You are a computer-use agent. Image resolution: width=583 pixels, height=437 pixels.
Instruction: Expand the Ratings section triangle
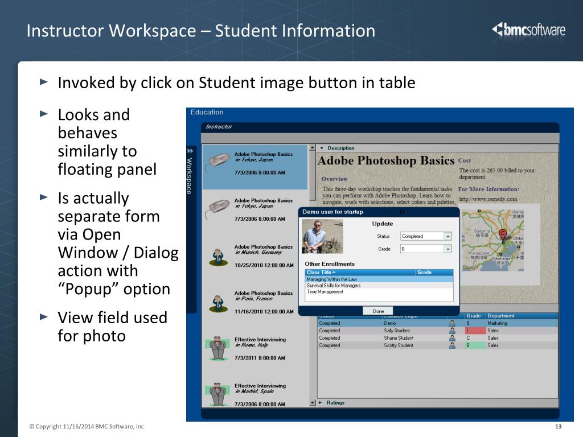(321, 402)
